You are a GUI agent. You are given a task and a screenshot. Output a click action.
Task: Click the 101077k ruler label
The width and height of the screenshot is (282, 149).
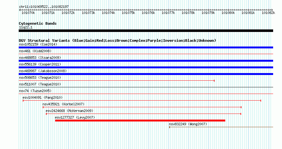[x=168, y=13]
